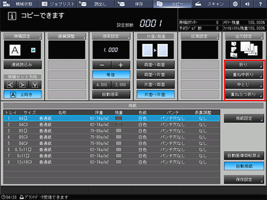This screenshot has height=200, width=267.
Task: Click tray 2 remaining paper level icon
Action: 118,124
